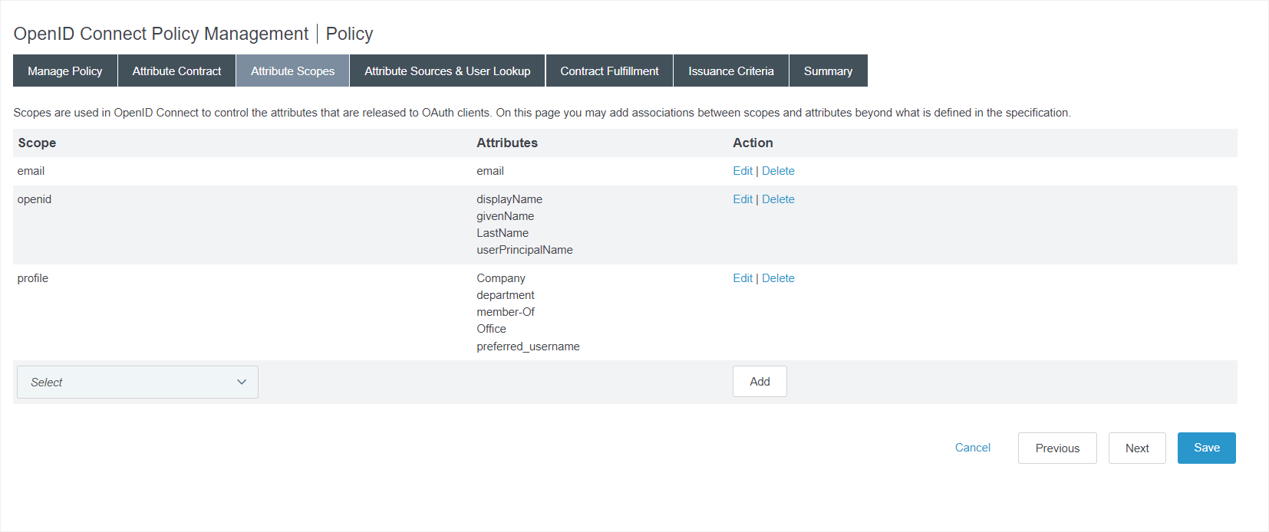Select the Attribute Scopes tab
This screenshot has width=1269, height=532.
(292, 71)
